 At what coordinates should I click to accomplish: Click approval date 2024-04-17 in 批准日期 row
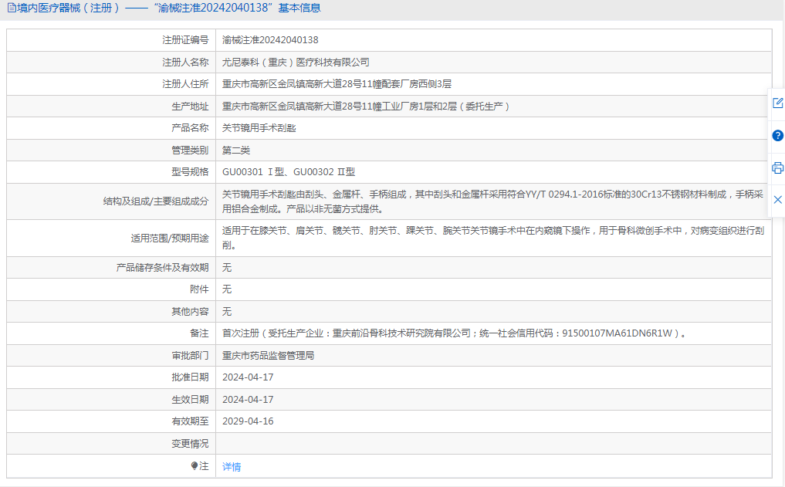(248, 377)
